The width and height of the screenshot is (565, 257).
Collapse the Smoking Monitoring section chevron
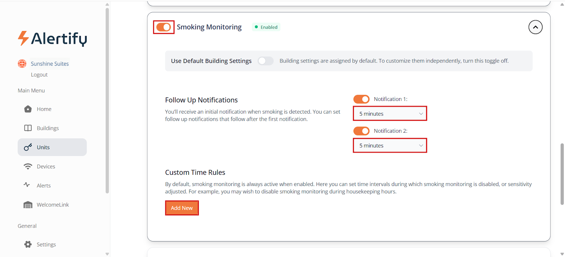point(535,27)
